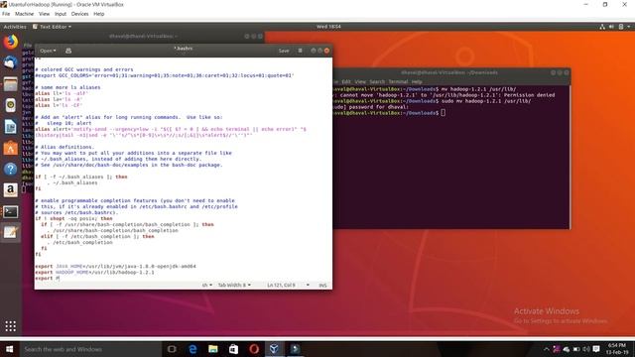The image size is (635, 357).
Task: Open Thunderbird Mail from the dock
Action: (x=11, y=63)
